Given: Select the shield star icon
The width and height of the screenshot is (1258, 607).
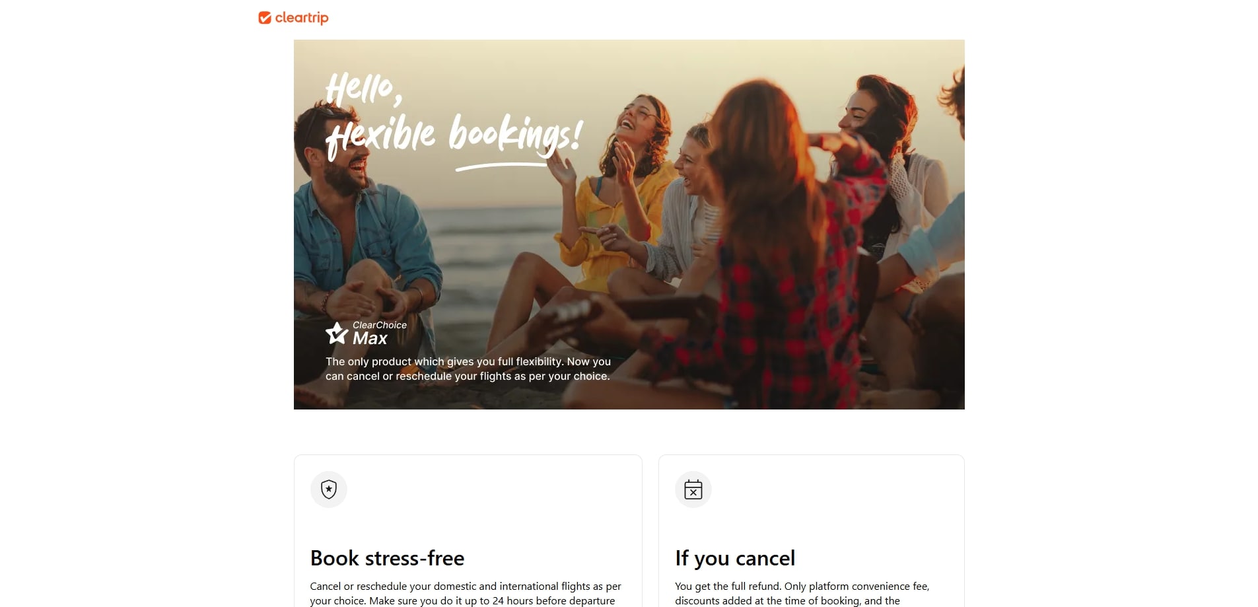Looking at the screenshot, I should coord(329,489).
